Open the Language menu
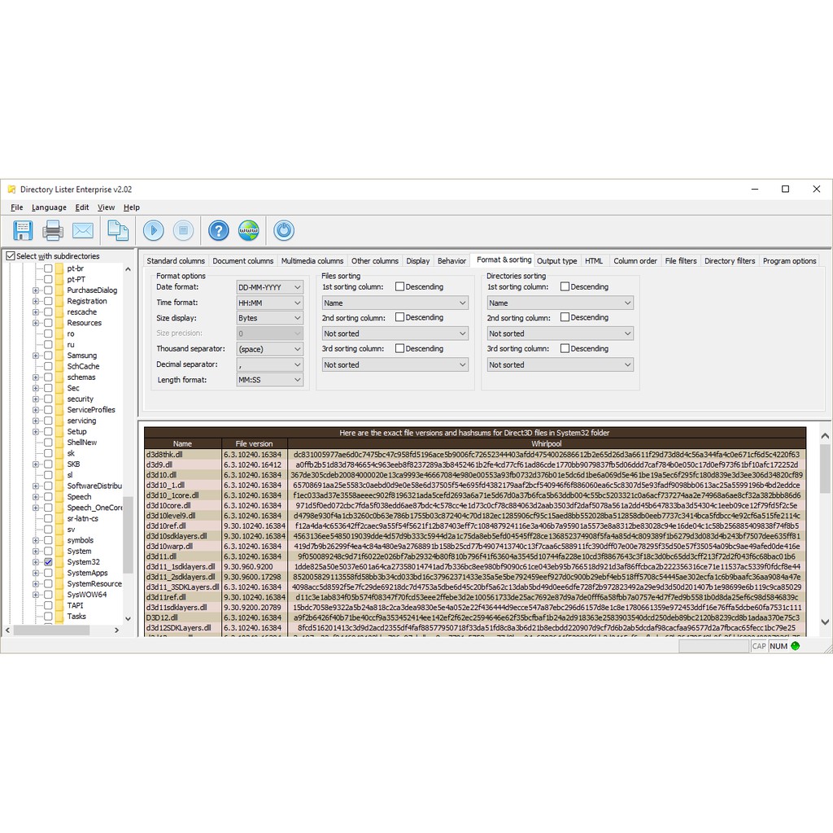Viewport: 833px width, 833px height. coord(49,207)
